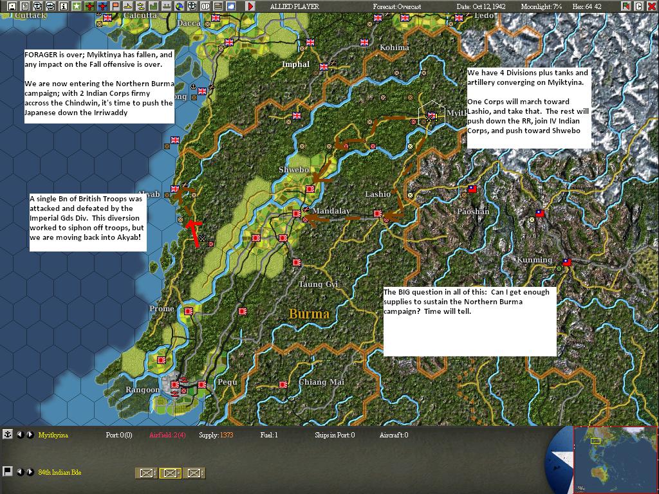
Task: Open the double yellow ships task force icon
Action: coord(141,6)
